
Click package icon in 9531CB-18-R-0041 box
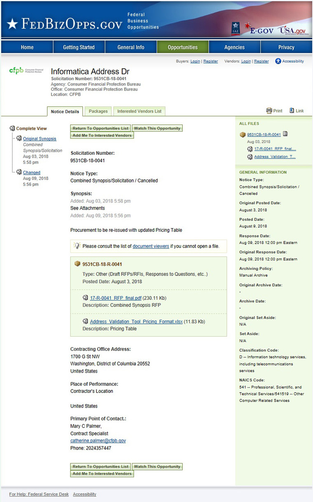[x=77, y=264]
